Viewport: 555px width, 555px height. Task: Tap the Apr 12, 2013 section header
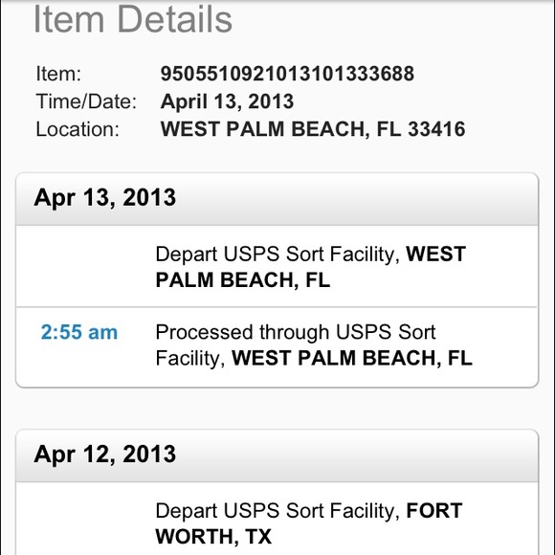pos(277,455)
